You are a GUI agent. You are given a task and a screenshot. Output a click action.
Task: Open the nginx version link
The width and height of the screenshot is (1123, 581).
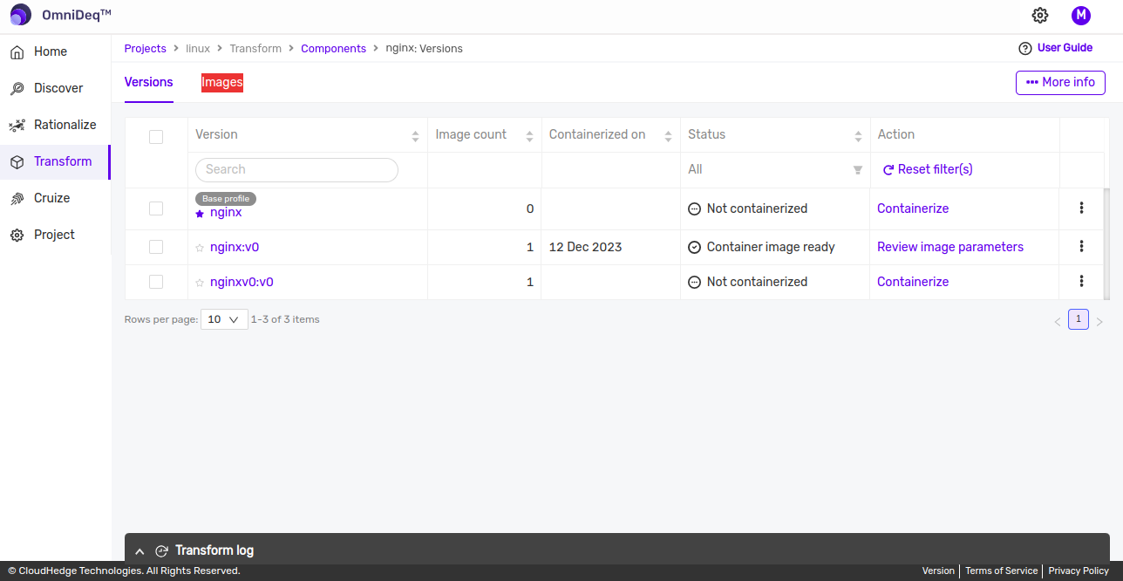pos(226,212)
